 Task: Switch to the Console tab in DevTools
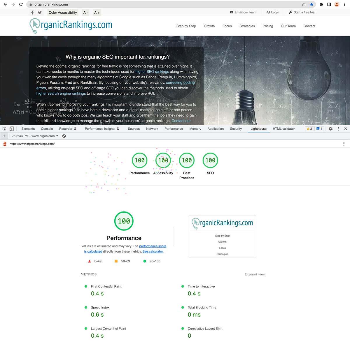point(47,128)
